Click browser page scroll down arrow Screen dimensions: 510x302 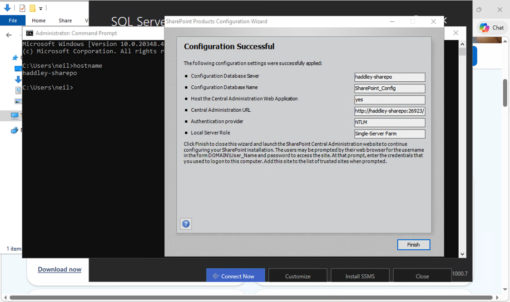click(x=505, y=289)
